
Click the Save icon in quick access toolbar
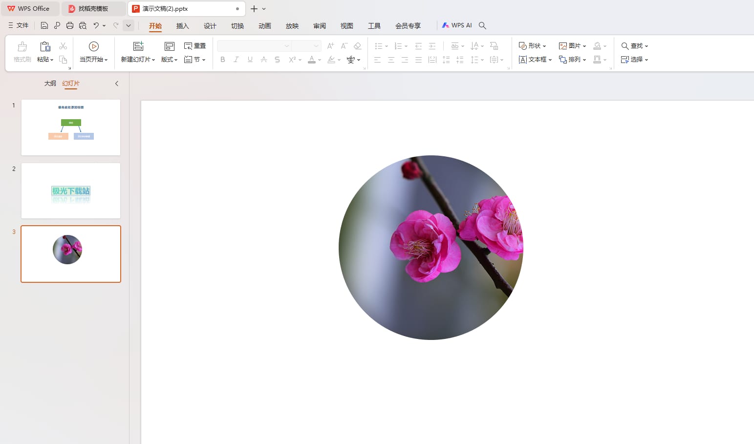point(44,25)
